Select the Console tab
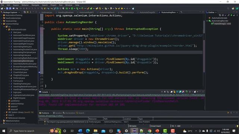The height and width of the screenshot is (134, 239). coord(44,92)
